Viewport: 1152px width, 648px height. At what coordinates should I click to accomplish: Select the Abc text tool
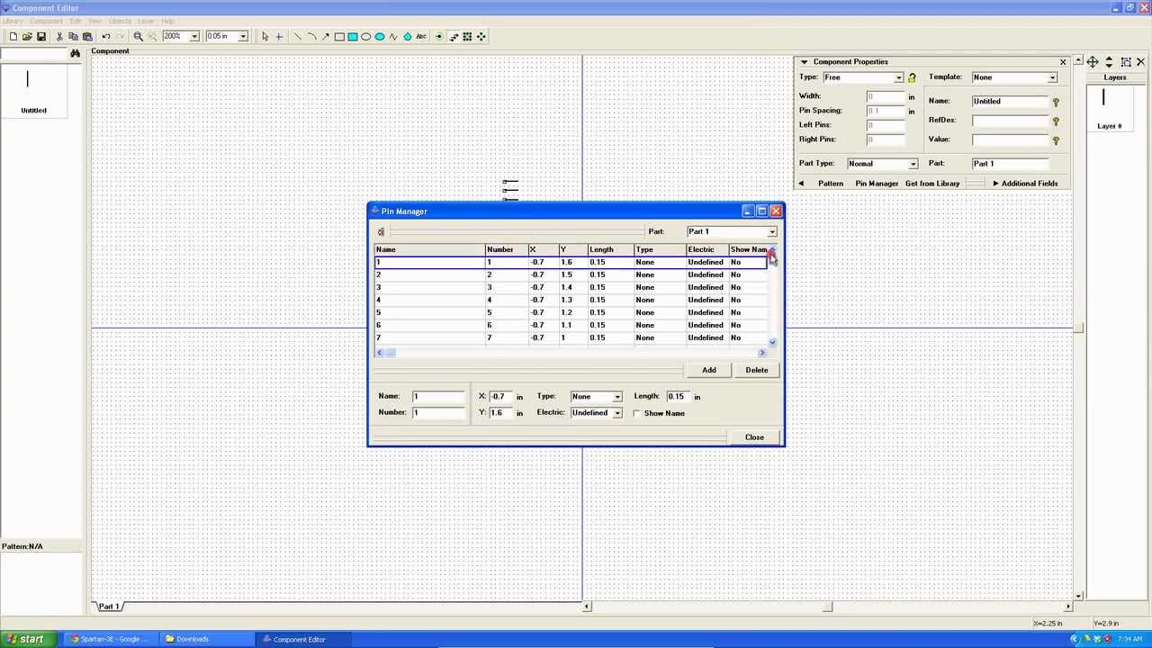click(421, 36)
